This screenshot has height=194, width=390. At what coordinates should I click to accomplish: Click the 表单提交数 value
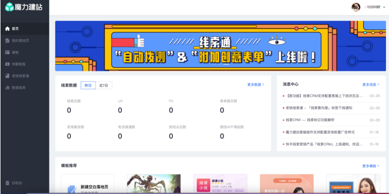[x=222, y=111]
